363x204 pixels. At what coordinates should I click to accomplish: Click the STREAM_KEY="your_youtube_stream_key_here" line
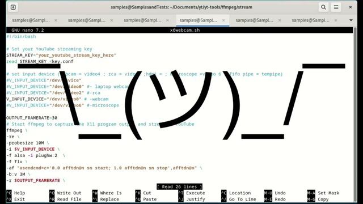pyautogui.click(x=61, y=56)
